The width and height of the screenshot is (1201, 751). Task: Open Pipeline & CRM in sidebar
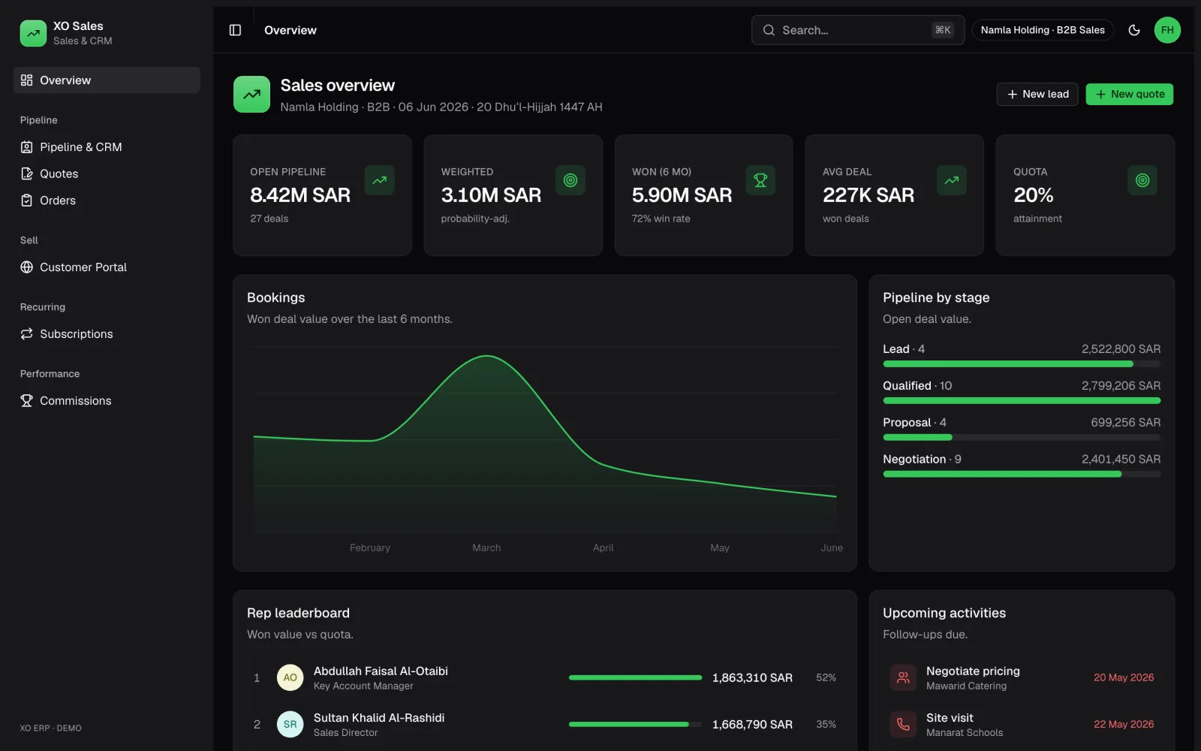[107, 147]
